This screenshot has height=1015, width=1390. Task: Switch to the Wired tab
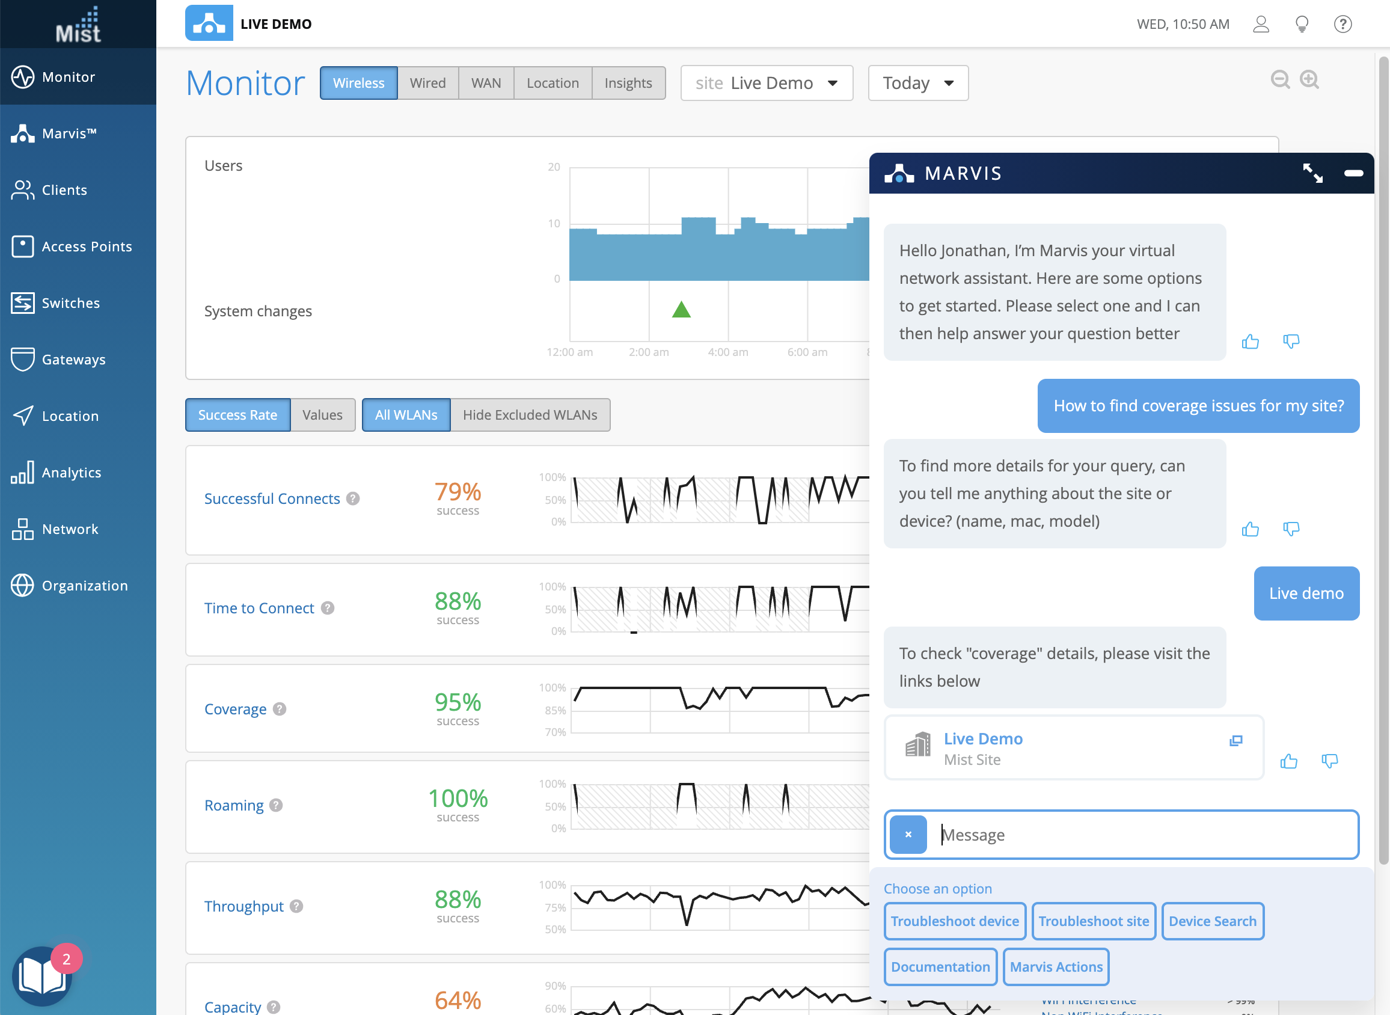point(427,83)
